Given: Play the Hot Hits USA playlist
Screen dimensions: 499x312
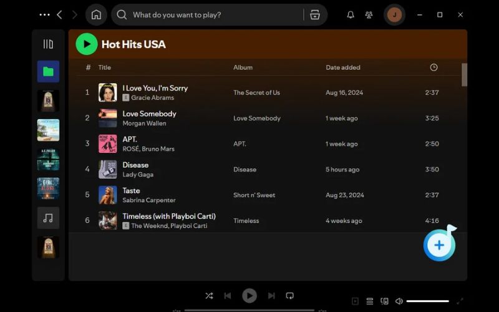Looking at the screenshot, I should click(x=87, y=44).
